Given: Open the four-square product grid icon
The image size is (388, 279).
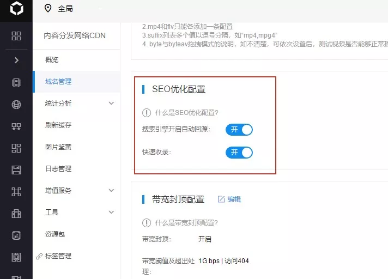Looking at the screenshot, I should 16,36.
